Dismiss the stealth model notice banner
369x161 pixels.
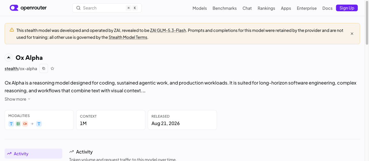(352, 34)
